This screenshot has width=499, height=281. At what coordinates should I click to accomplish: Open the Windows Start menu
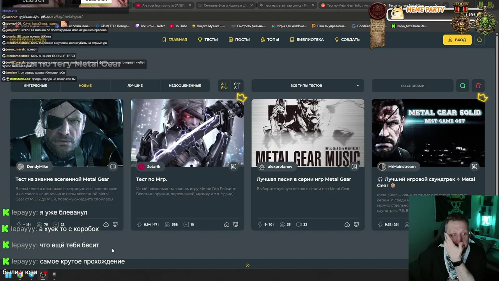tap(8, 275)
